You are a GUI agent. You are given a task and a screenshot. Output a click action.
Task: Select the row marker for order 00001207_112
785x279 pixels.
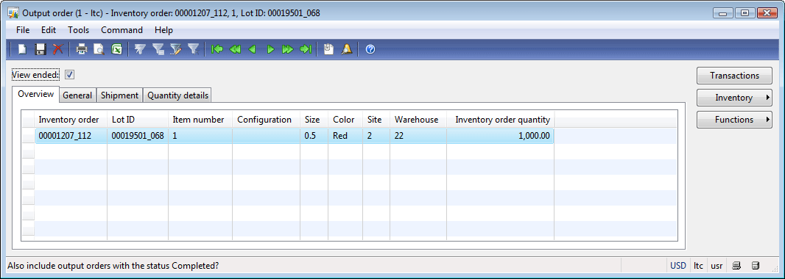coord(28,136)
